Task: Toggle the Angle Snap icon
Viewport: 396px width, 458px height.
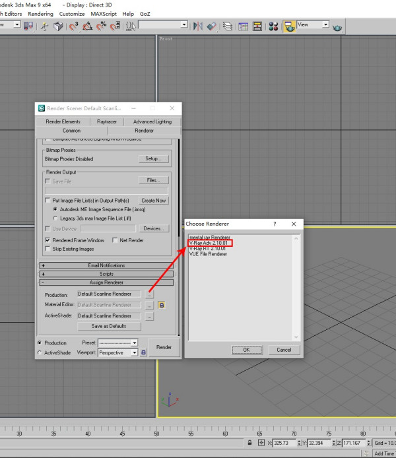Action: pyautogui.click(x=87, y=26)
